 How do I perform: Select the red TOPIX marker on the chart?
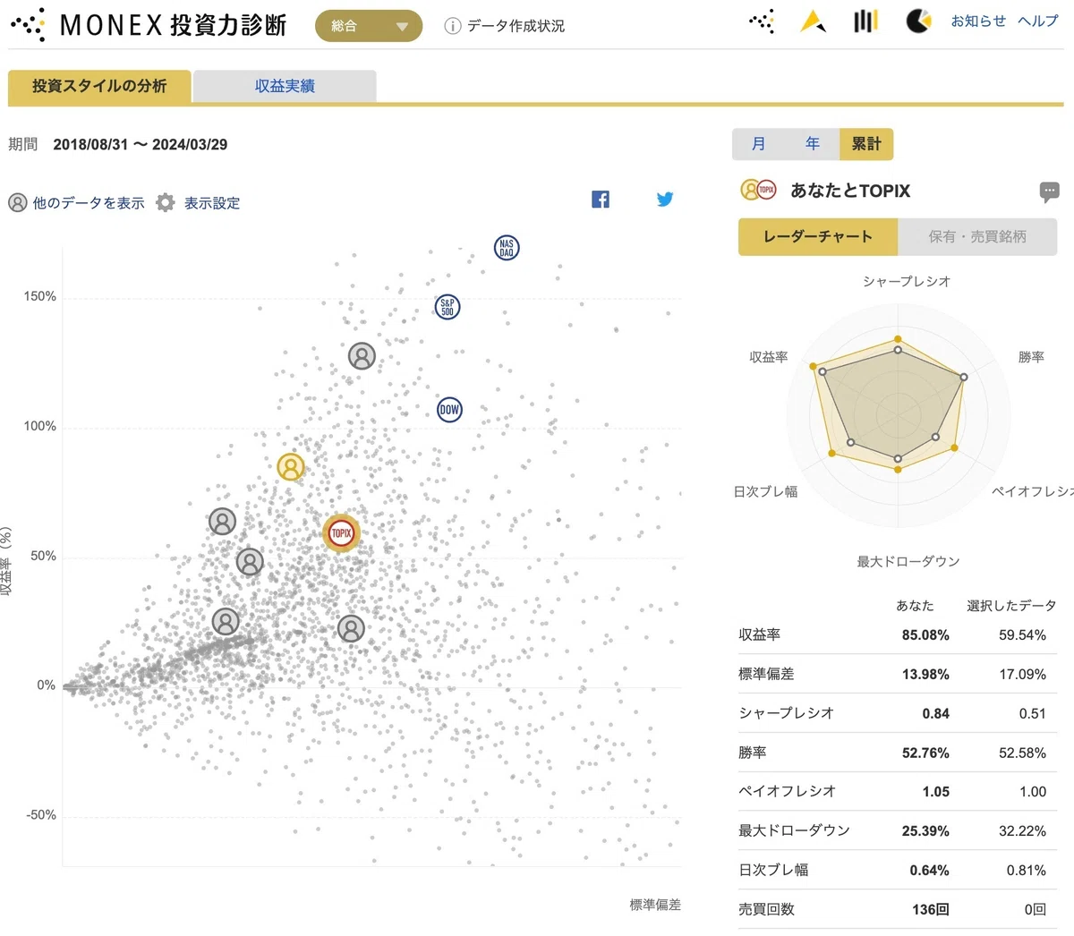[341, 533]
